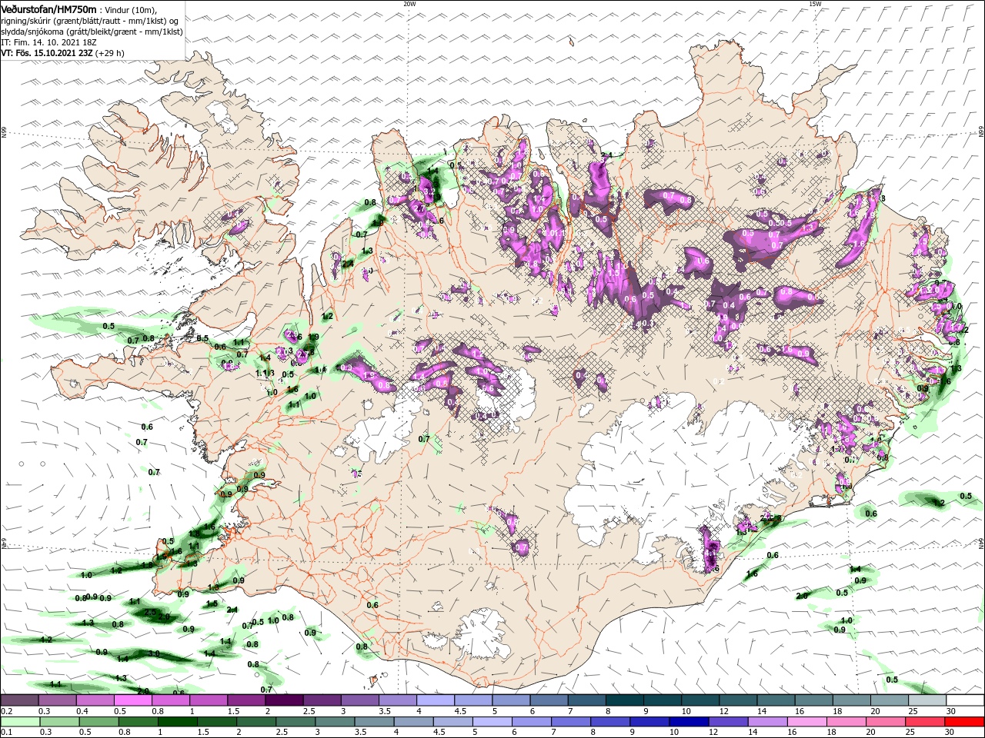Pick the darkest green lower swatch between 1 and 1.5
Image resolution: width=985 pixels, height=738 pixels.
coord(178,721)
